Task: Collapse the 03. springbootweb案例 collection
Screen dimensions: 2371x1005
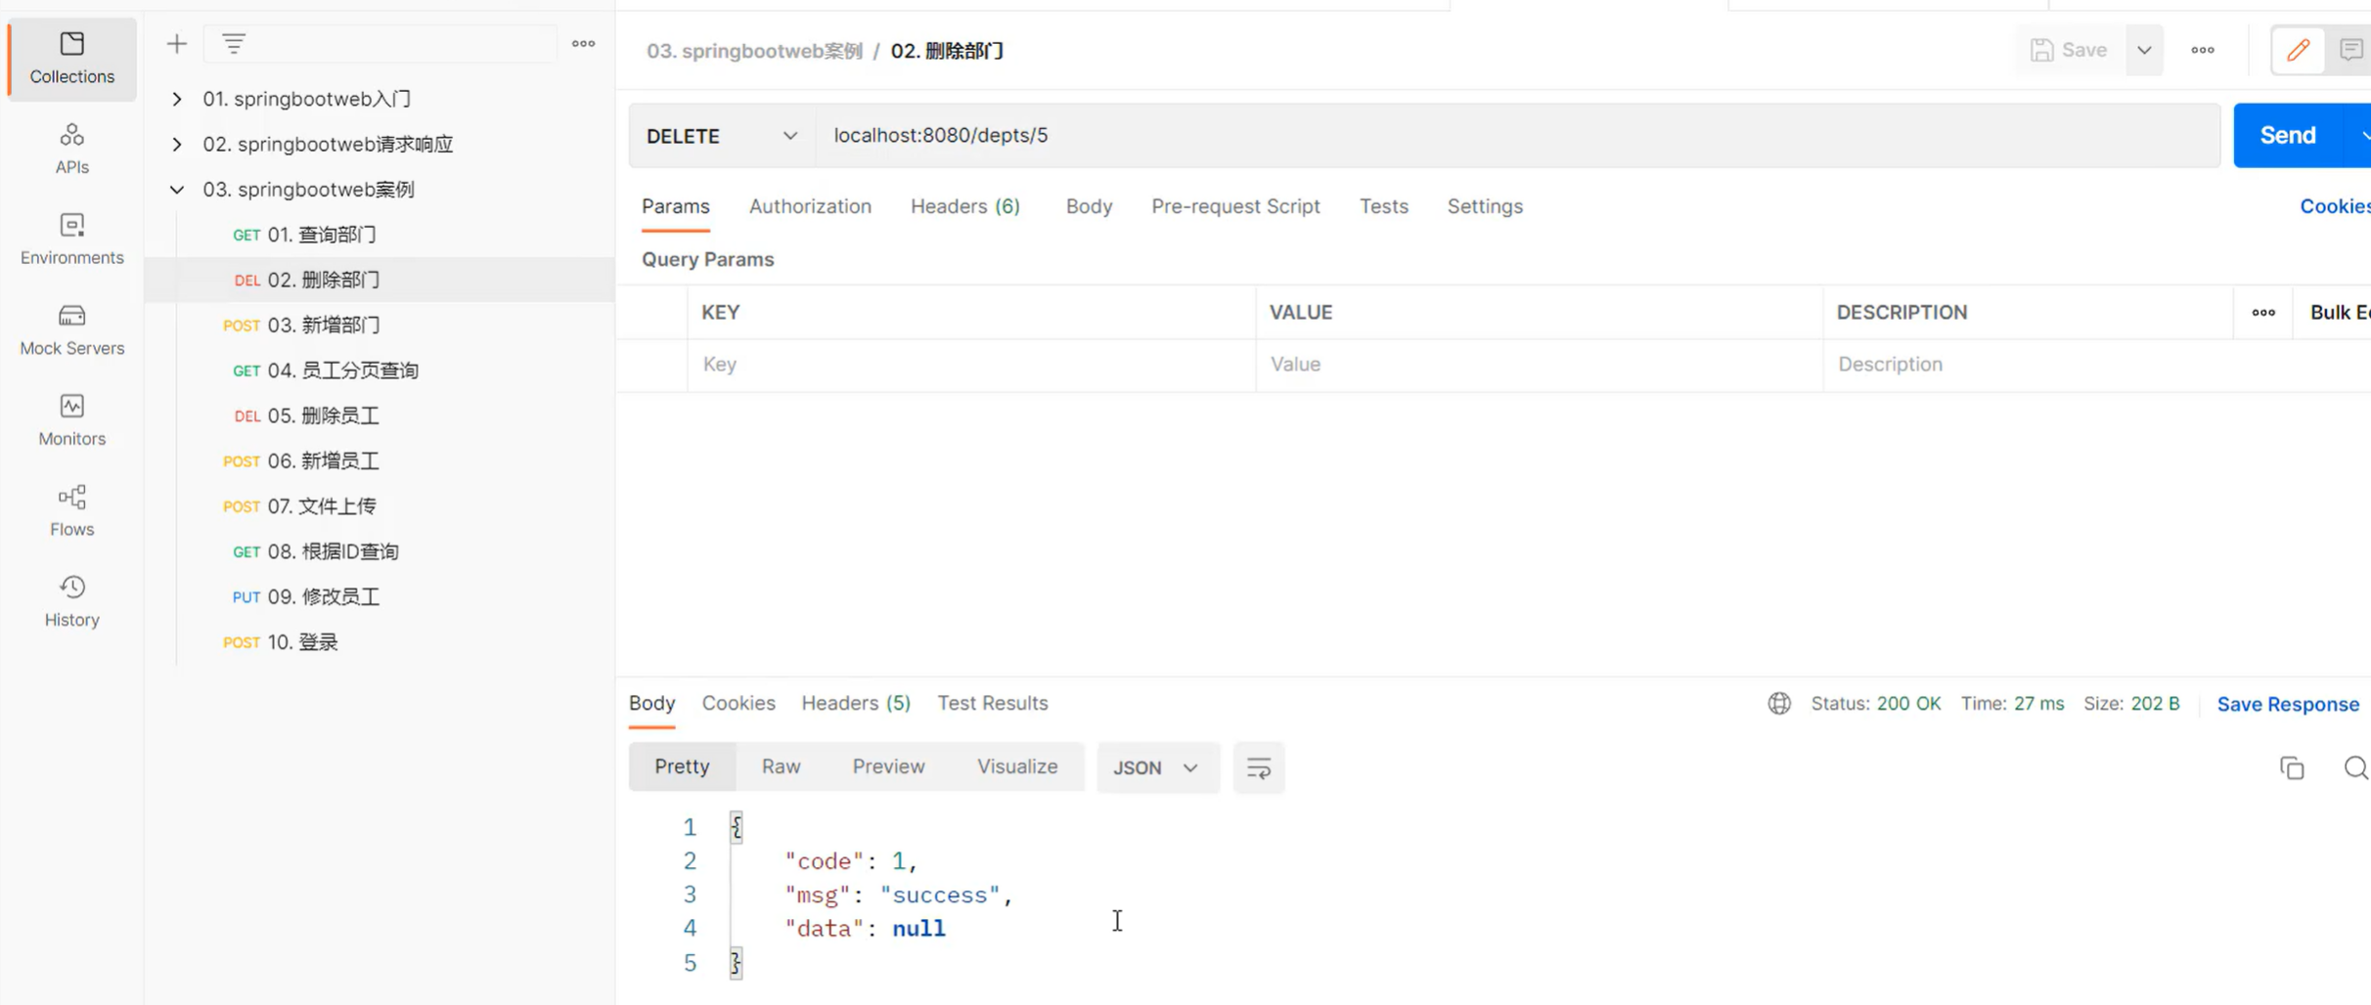Action: pyautogui.click(x=177, y=190)
